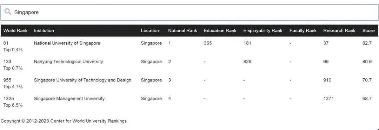Sort by World Rank column header
The width and height of the screenshot is (379, 130).
[15, 30]
